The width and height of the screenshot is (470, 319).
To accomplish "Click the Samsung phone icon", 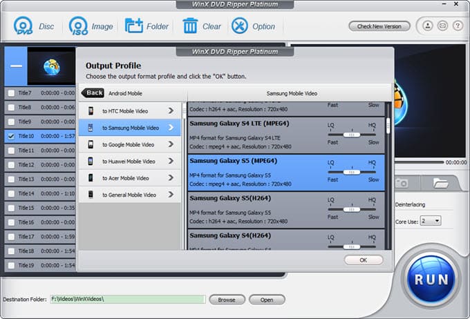I will [91, 128].
